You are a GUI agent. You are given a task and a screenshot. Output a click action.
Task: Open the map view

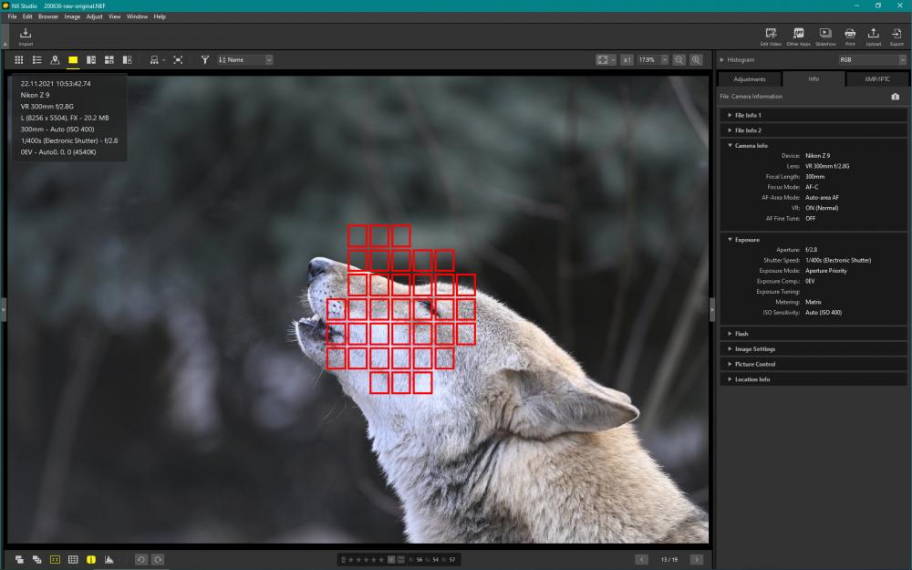tap(55, 60)
